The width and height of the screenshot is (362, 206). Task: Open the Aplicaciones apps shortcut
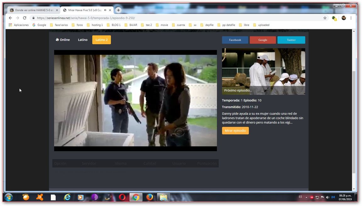click(19, 25)
